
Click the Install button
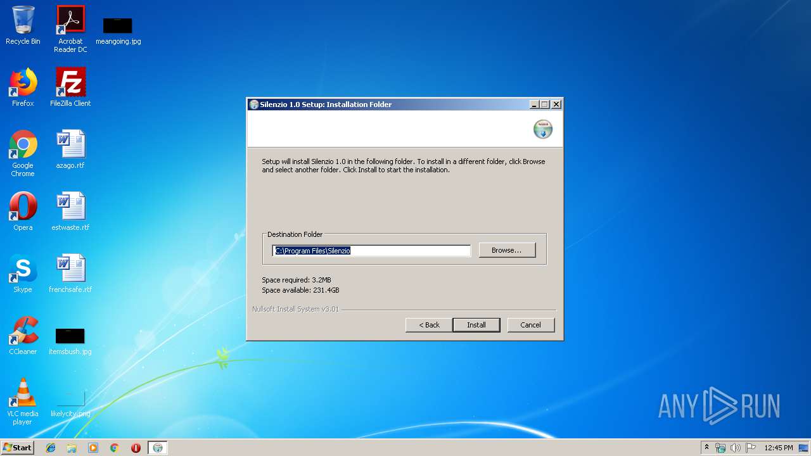476,325
